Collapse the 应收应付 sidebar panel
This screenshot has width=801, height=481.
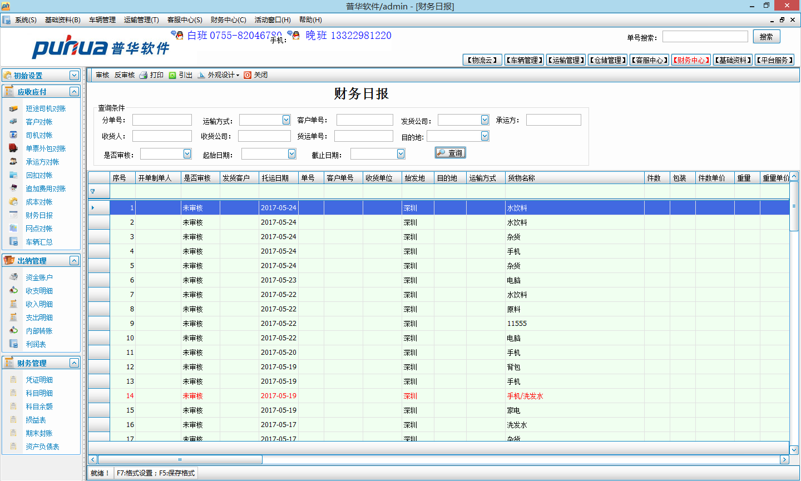click(x=74, y=92)
